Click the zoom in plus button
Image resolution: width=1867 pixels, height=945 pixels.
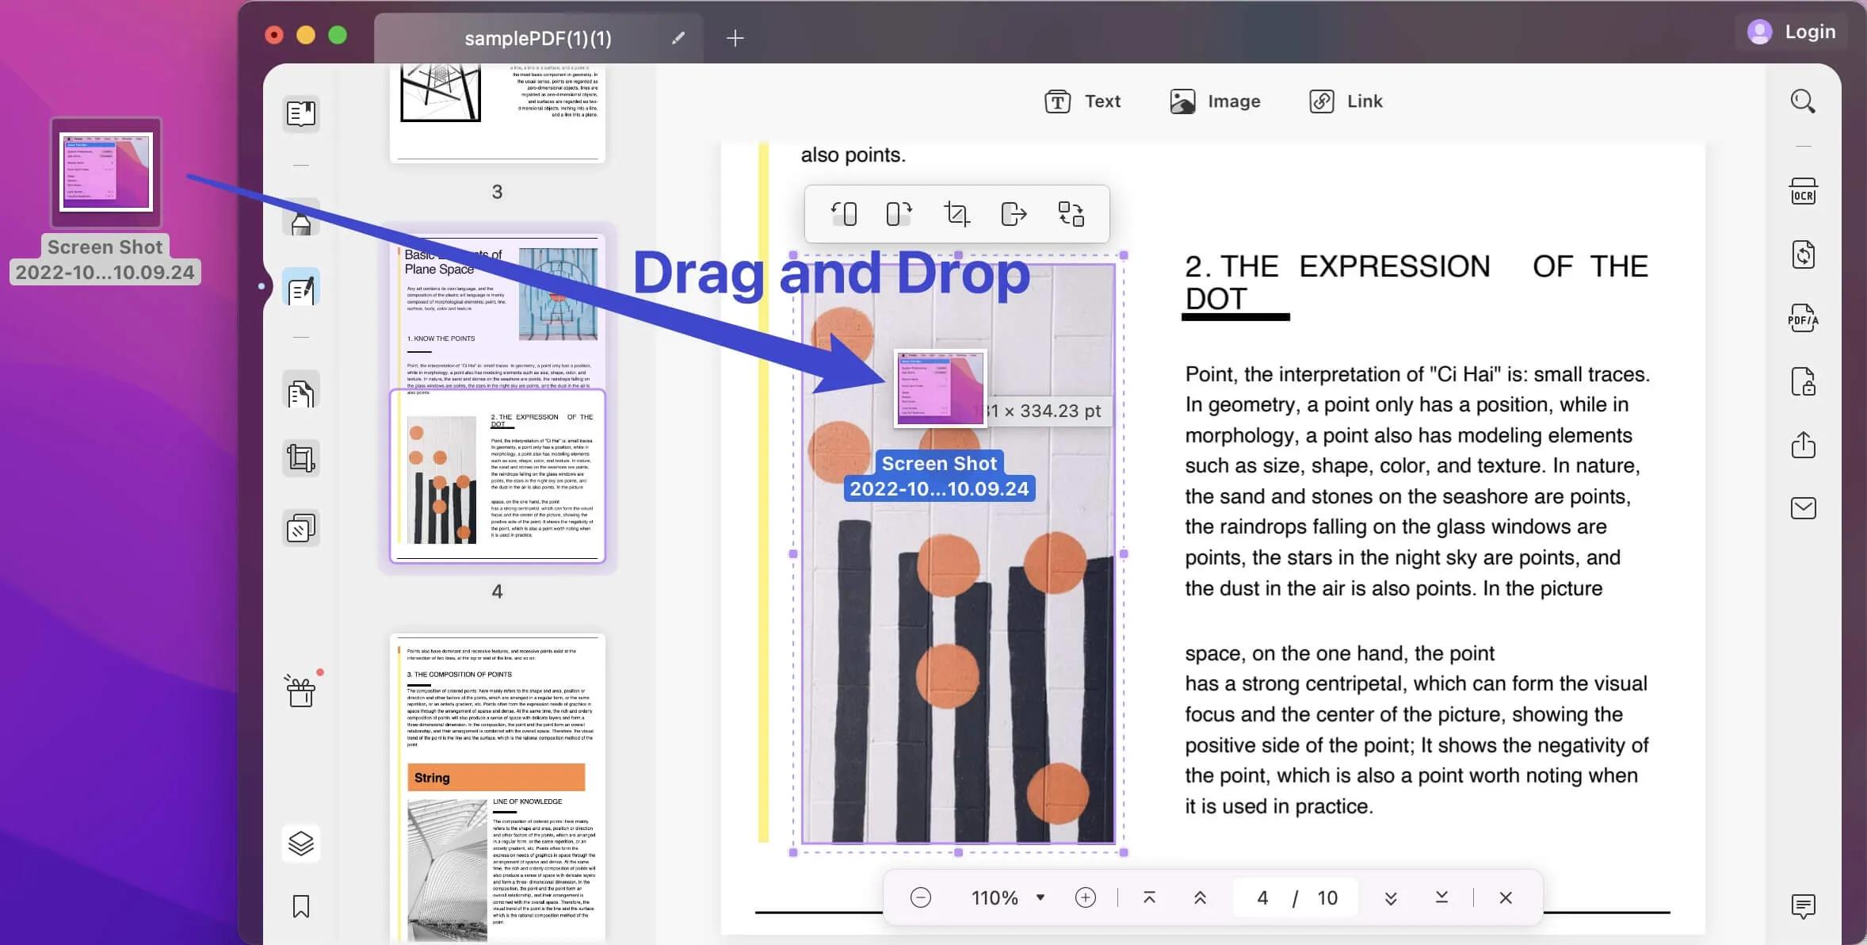click(x=1086, y=897)
